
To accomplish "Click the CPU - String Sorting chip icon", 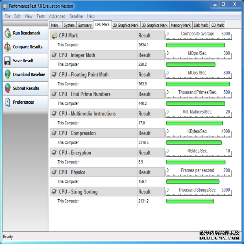I will (54, 192).
